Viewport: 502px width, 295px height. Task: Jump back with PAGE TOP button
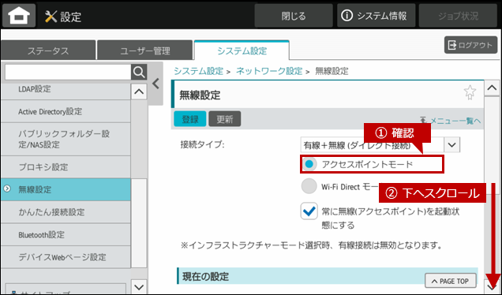point(451,281)
